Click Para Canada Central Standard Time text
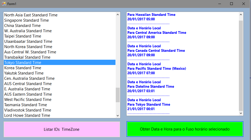 tap(156, 50)
